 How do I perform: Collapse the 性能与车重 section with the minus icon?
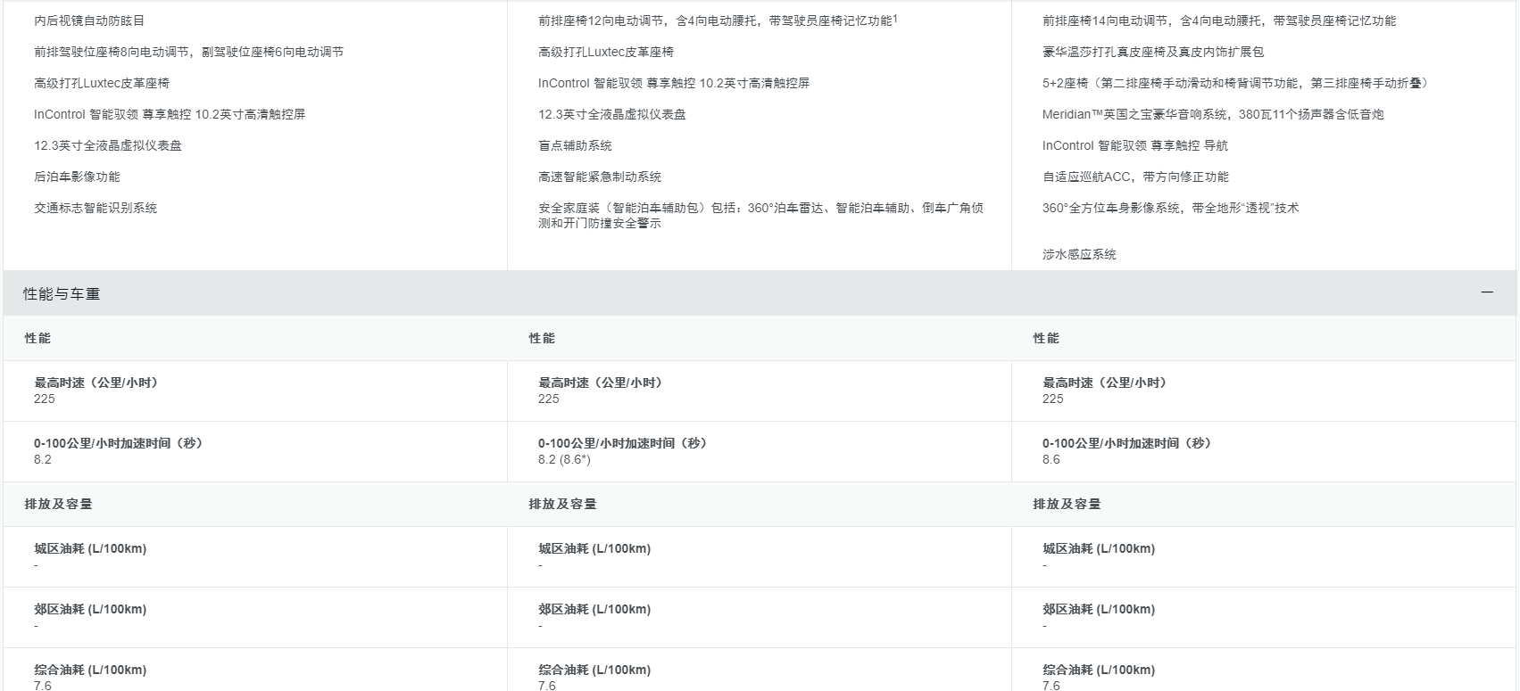(x=1486, y=292)
